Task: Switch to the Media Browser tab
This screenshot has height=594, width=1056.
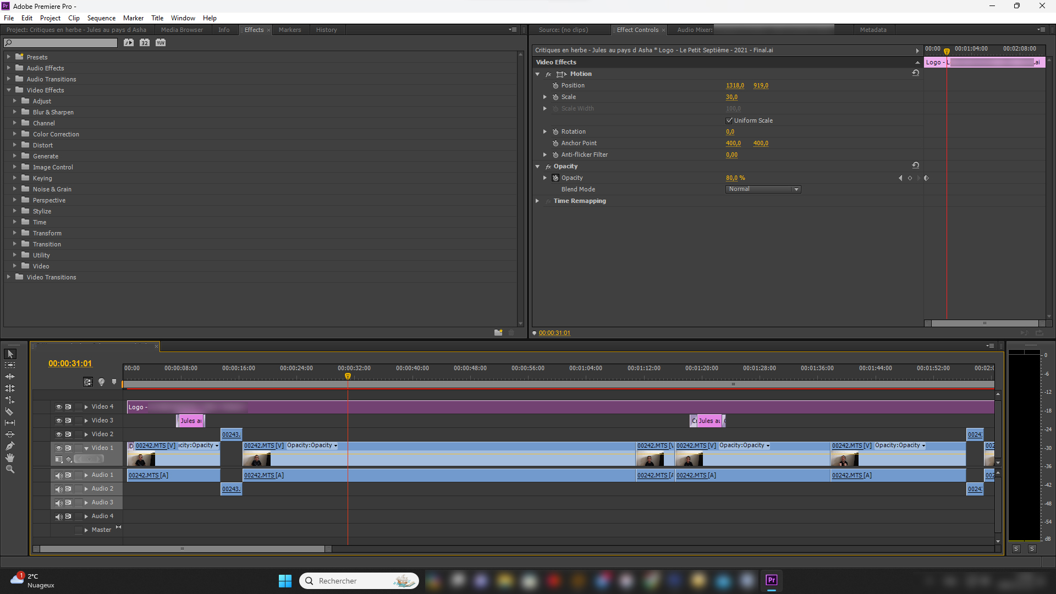Action: click(x=182, y=30)
